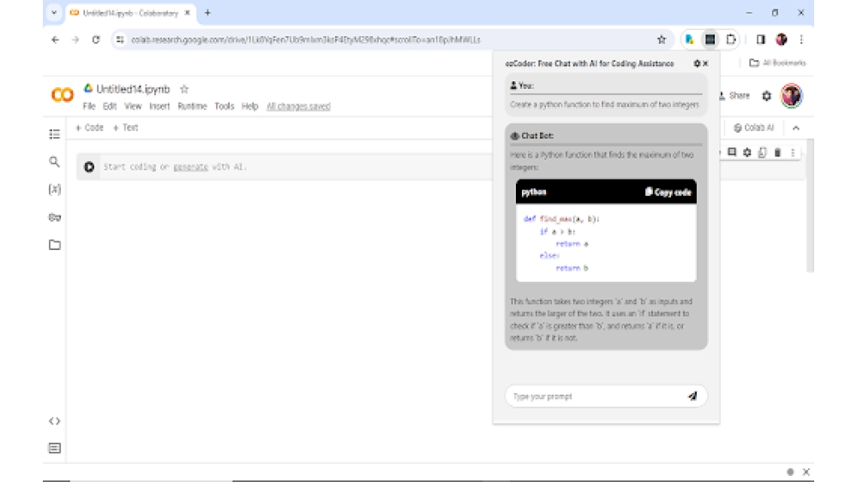Open the Secrets key panel

pyautogui.click(x=55, y=217)
